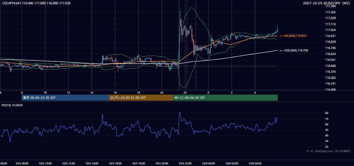Click hour tick 18 under the price chart
Image resolution: width=354 pixels, height=166 pixels.
pyautogui.click(x=138, y=93)
